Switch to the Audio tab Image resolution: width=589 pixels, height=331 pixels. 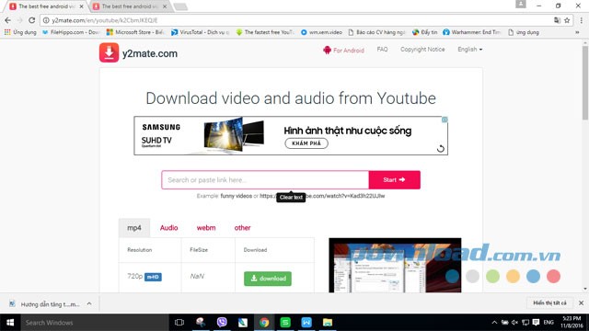pos(168,228)
